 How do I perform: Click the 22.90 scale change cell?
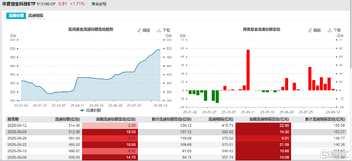(x=263, y=126)
